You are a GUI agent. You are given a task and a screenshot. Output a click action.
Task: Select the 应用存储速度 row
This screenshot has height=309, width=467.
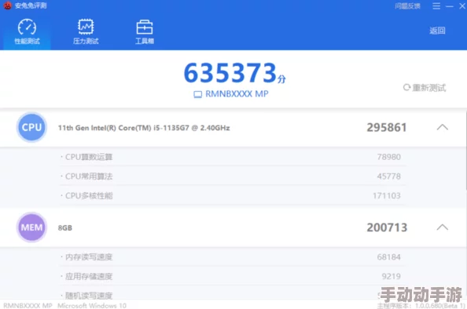[x=233, y=276]
